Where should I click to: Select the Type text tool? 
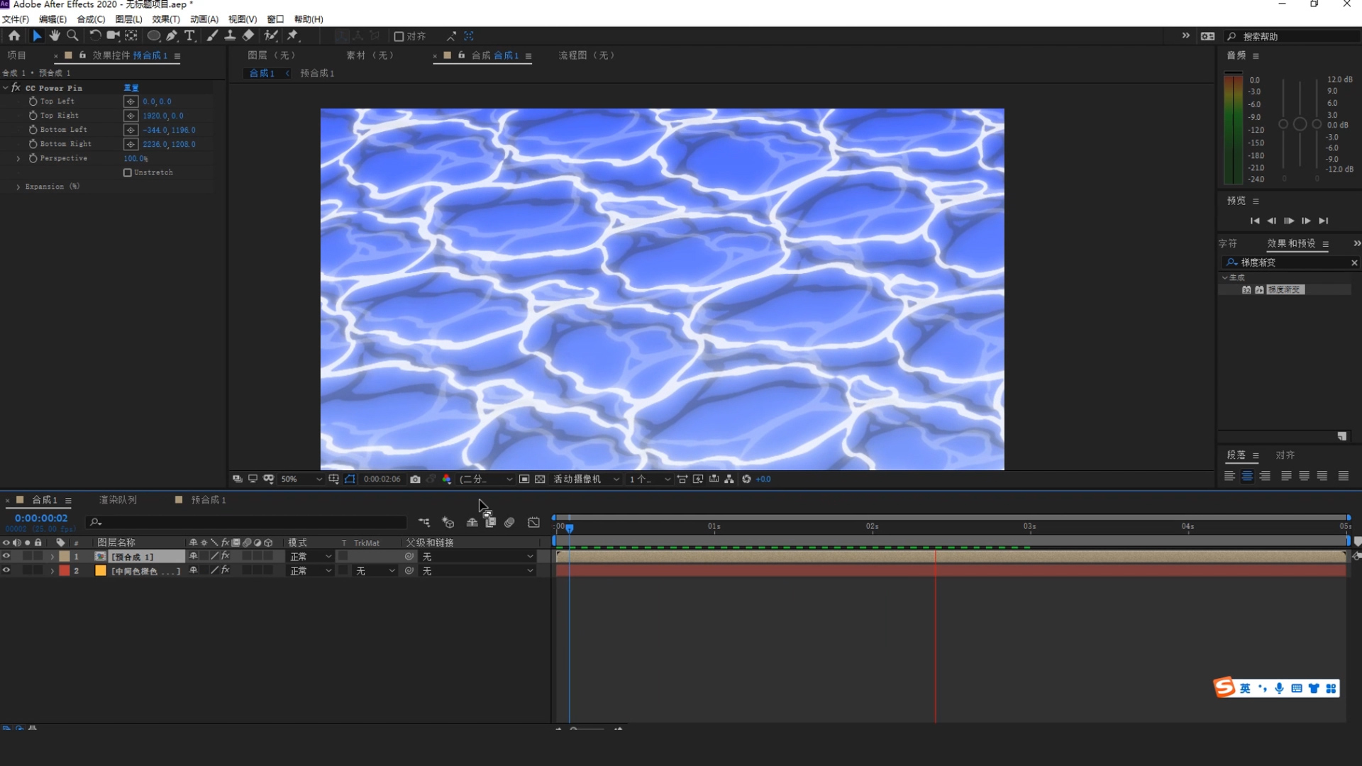click(x=189, y=35)
